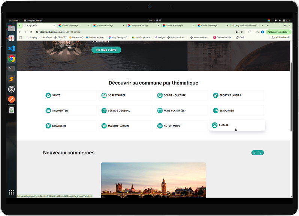Open Terminal from the dock

12,69
